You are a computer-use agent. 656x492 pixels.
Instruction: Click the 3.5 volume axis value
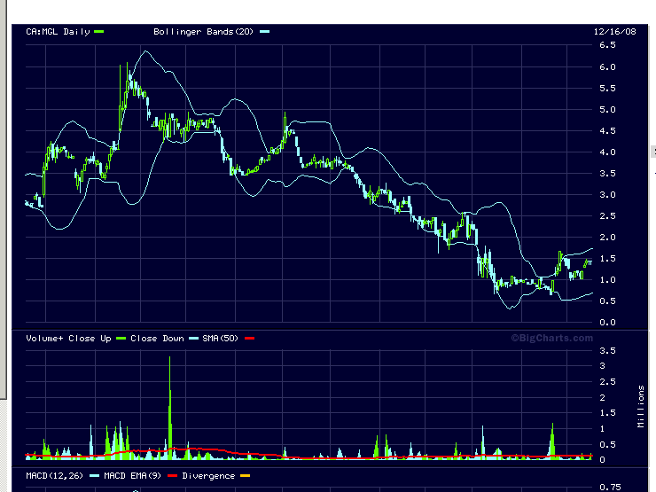[607, 350]
